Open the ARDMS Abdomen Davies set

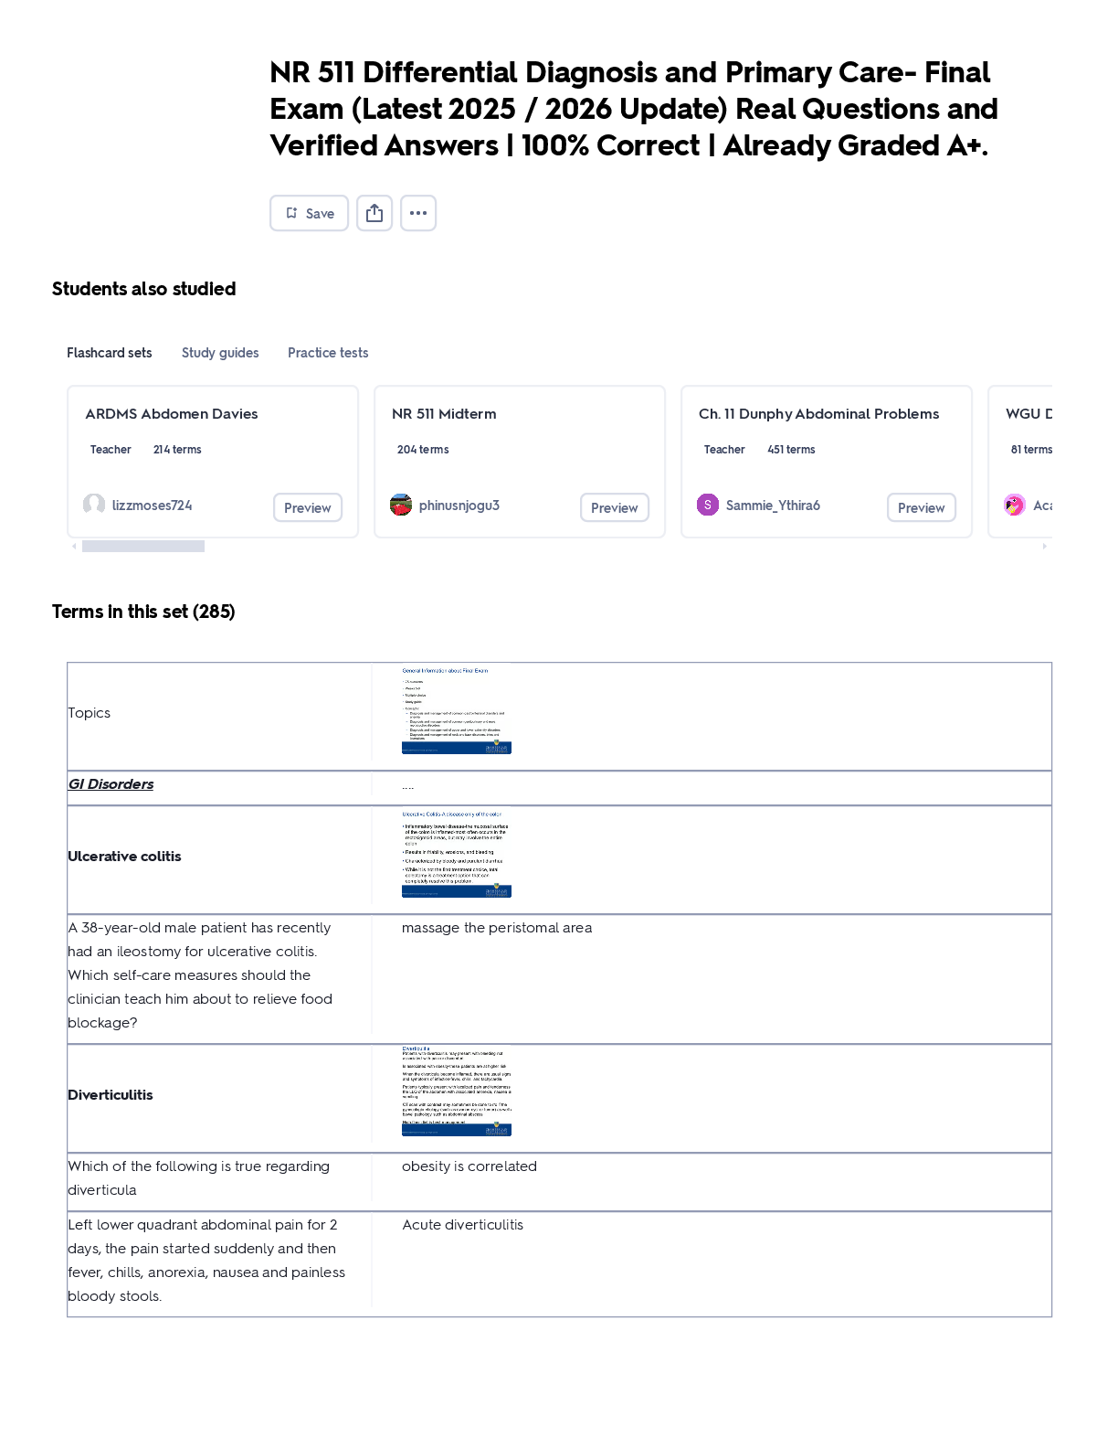pyautogui.click(x=172, y=414)
